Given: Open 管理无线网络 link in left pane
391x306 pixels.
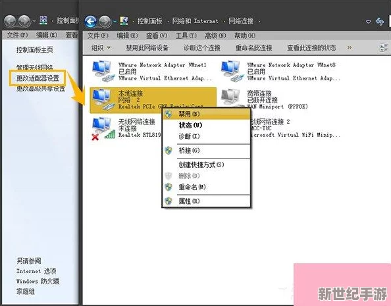Looking at the screenshot, I should (35, 67).
